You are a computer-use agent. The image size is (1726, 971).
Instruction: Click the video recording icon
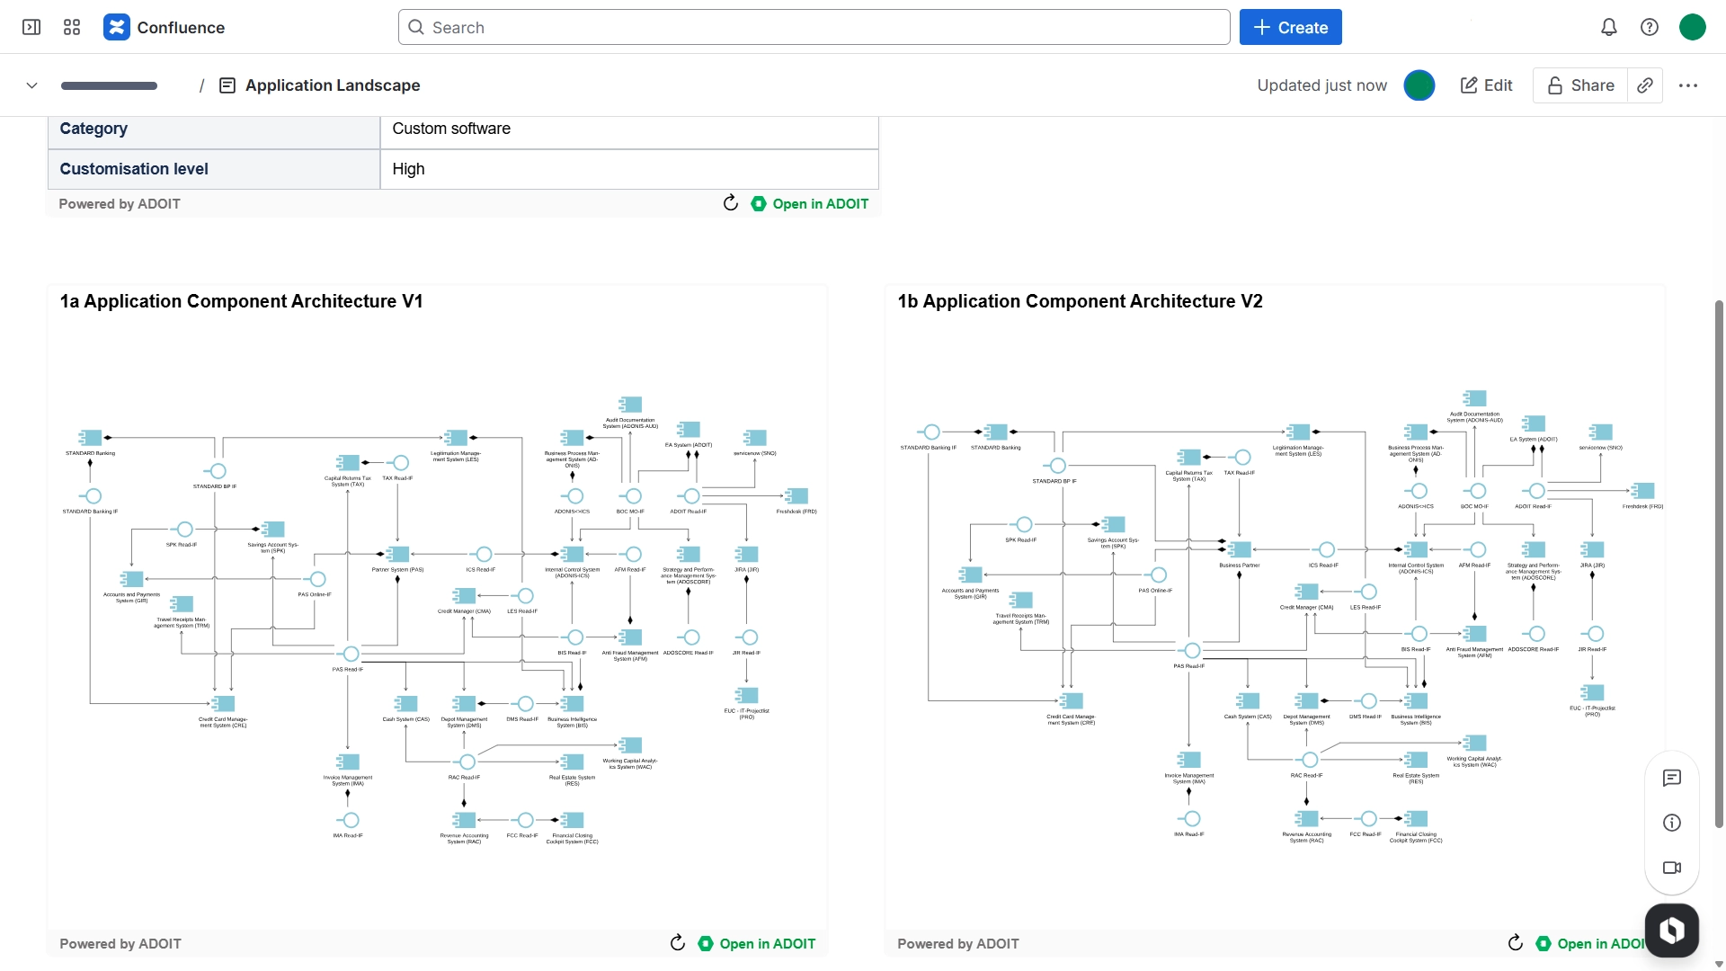1671,868
